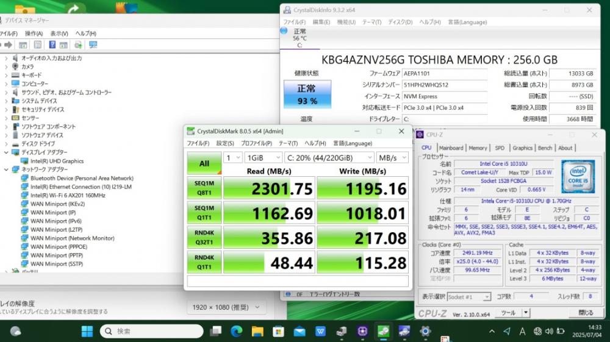Viewport: 610px width, 342px height.
Task: Collapse ディスプレイ アダプター node
Action: pyautogui.click(x=6, y=152)
